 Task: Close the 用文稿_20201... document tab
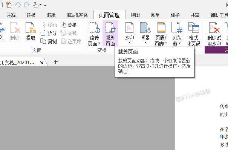(x=42, y=63)
